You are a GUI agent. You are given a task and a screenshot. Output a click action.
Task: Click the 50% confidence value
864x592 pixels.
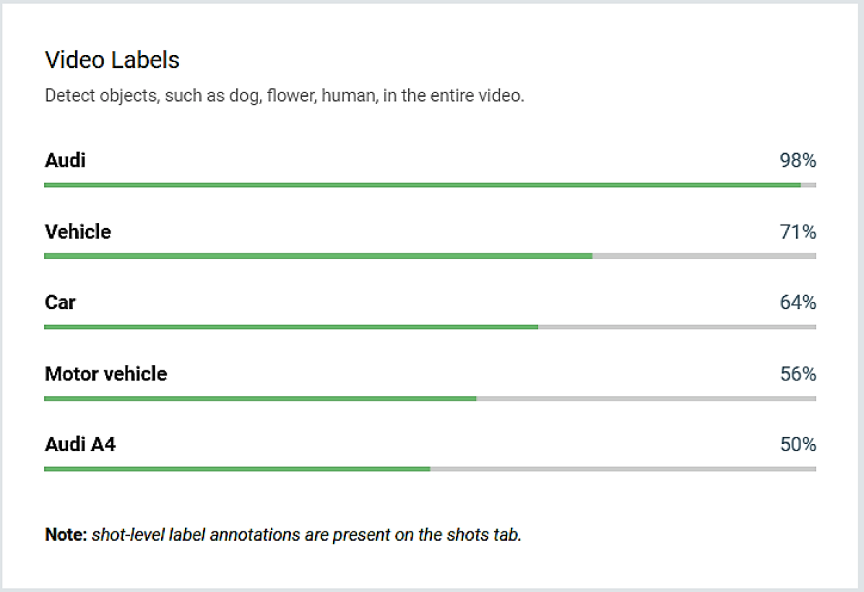tap(798, 445)
